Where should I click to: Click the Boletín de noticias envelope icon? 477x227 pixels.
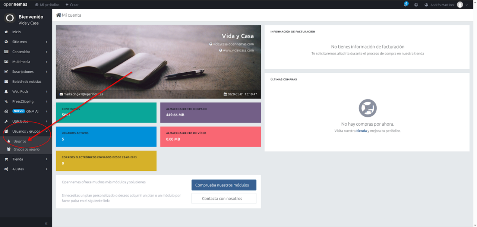pos(6,82)
